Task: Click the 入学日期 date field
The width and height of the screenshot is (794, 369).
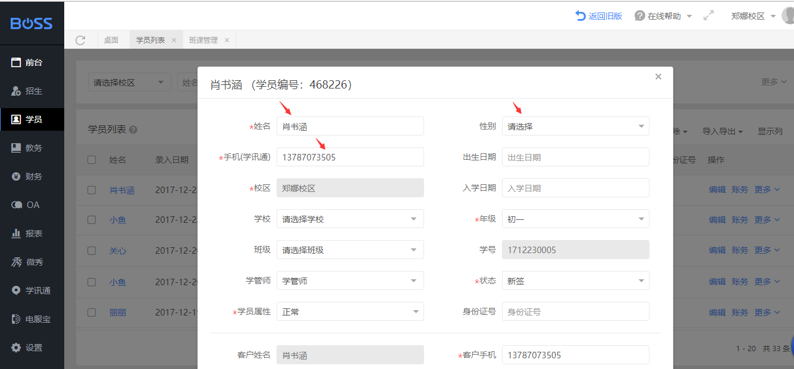Action: click(575, 188)
